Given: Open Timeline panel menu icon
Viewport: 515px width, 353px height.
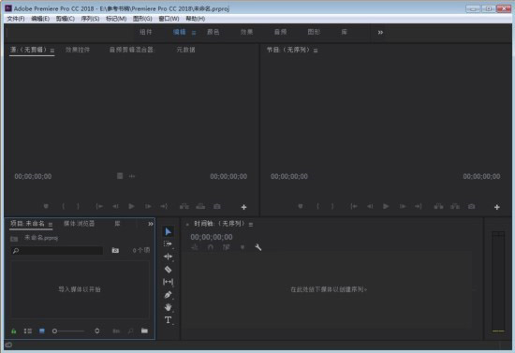Looking at the screenshot, I should point(251,225).
